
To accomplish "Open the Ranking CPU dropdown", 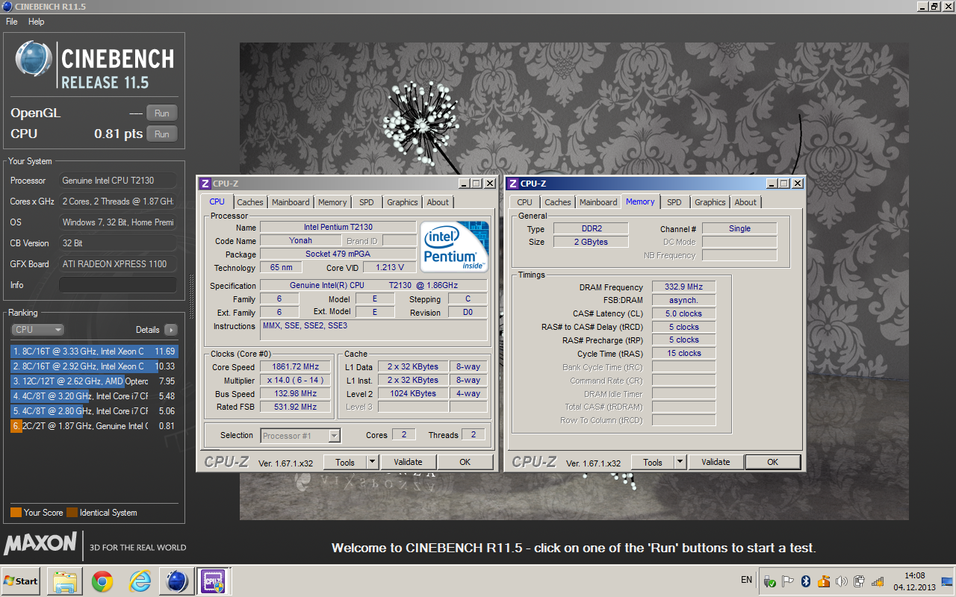I will pyautogui.click(x=37, y=329).
